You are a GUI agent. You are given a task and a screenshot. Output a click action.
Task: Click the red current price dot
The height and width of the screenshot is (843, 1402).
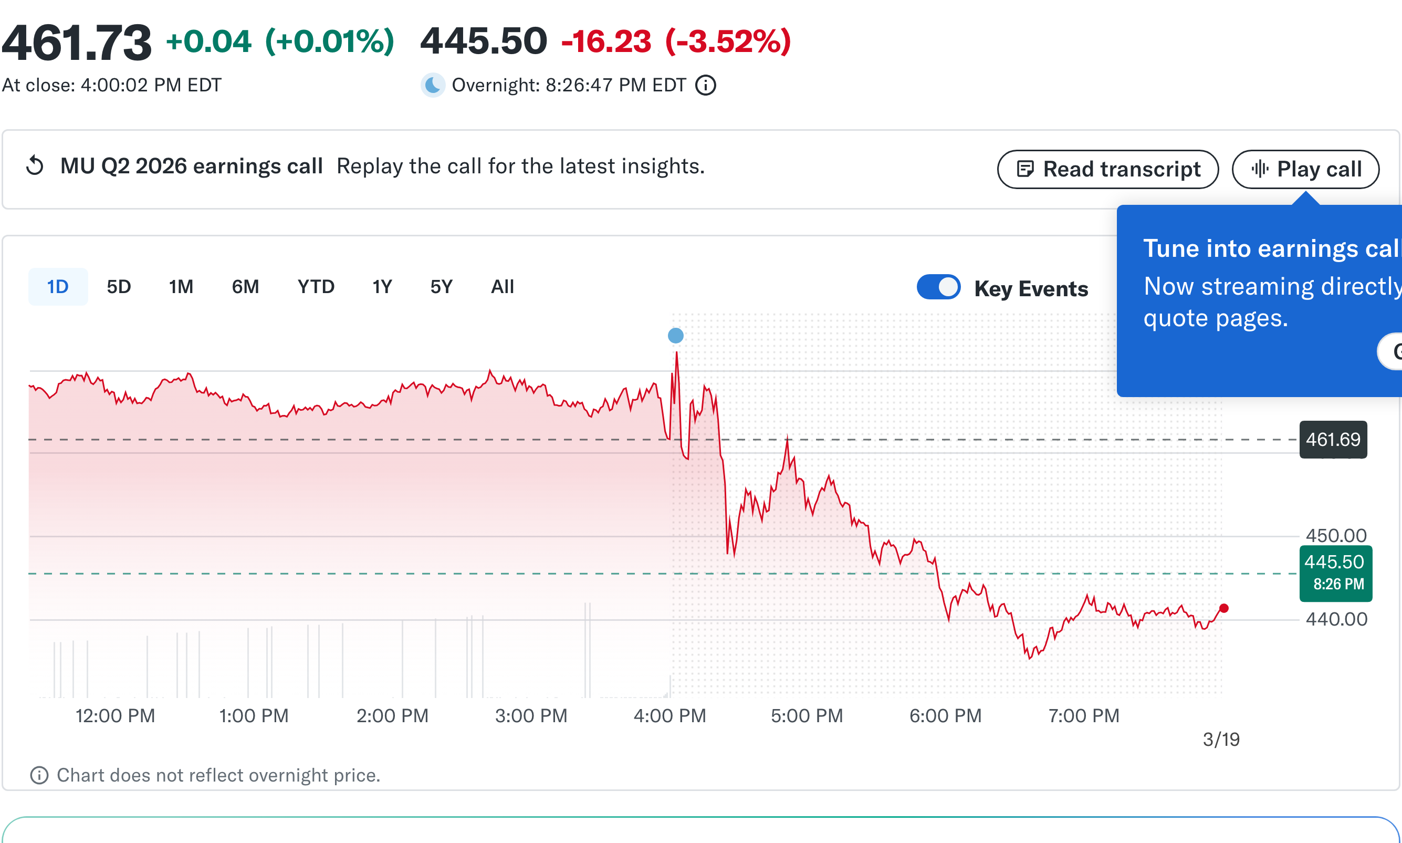click(1225, 608)
